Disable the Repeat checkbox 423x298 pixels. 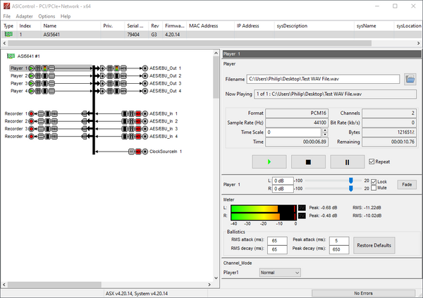(372, 161)
